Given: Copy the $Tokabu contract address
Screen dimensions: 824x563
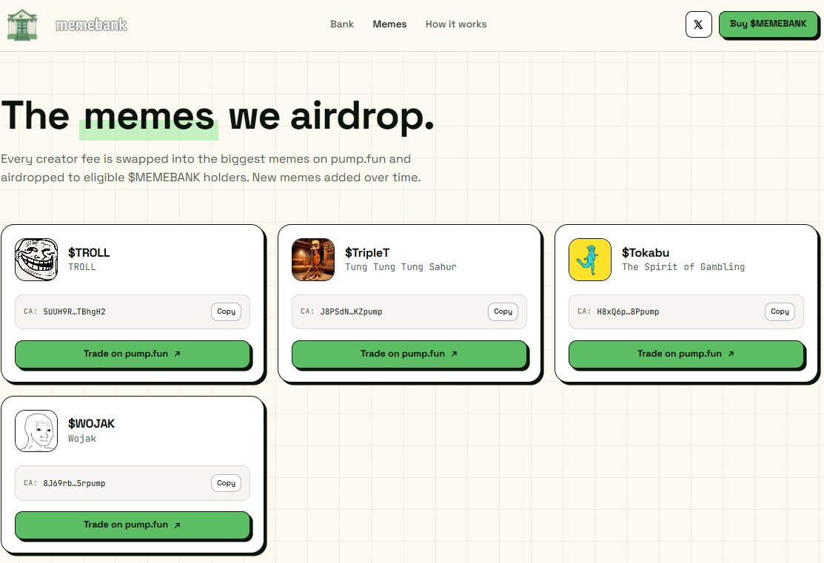Looking at the screenshot, I should pyautogui.click(x=780, y=311).
